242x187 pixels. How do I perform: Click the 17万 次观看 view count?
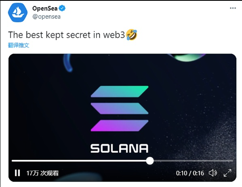coord(42,173)
